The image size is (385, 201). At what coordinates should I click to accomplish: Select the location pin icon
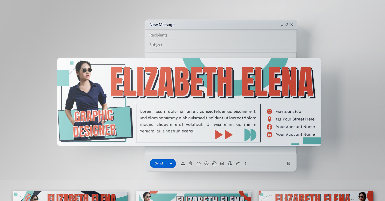click(269, 119)
